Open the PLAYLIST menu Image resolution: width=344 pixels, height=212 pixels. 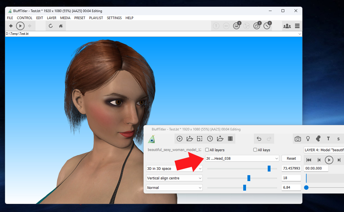tap(96, 18)
